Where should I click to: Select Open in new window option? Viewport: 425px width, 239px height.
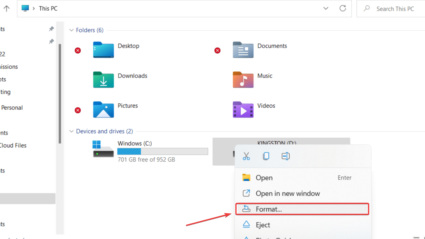(288, 194)
